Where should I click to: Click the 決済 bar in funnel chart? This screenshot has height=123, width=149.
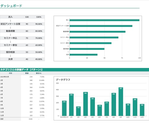click(84, 55)
